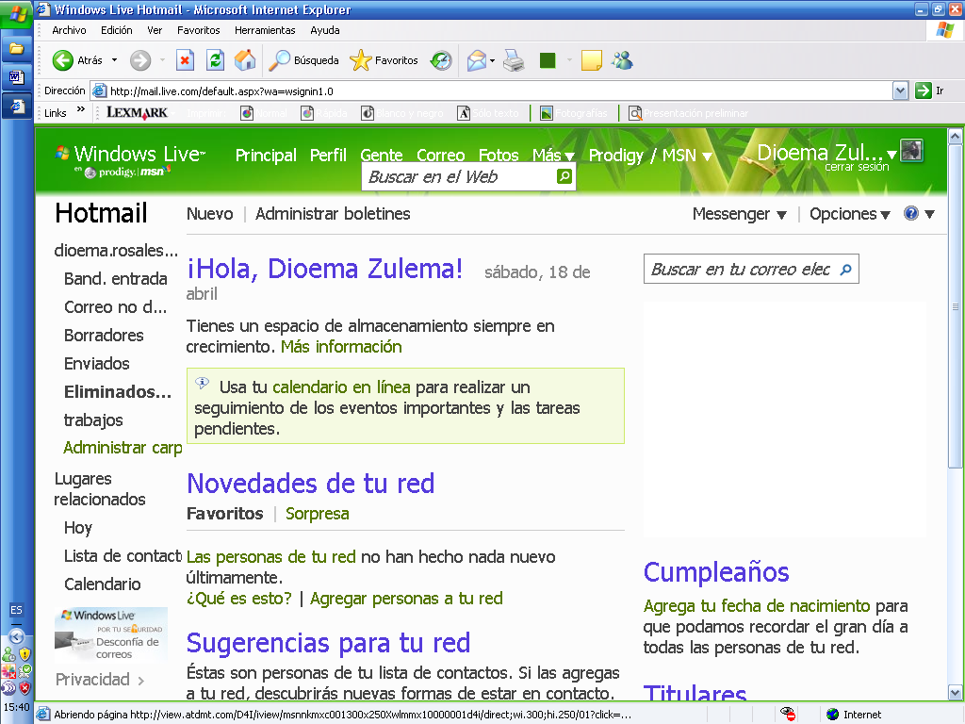This screenshot has height=724, width=965.
Task: Print the page using the printer icon
Action: pos(514,60)
